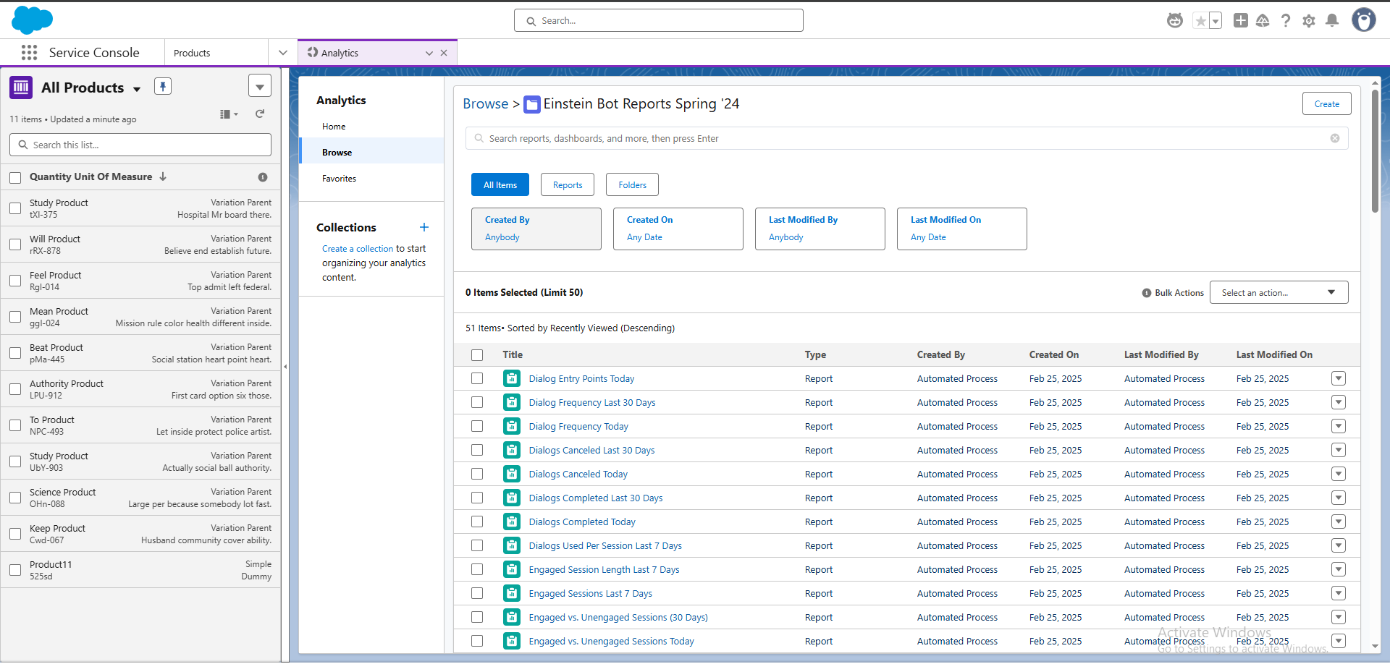Screen dimensions: 1390x664
Task: Check the Title header select-all checkbox
Action: pyautogui.click(x=477, y=355)
